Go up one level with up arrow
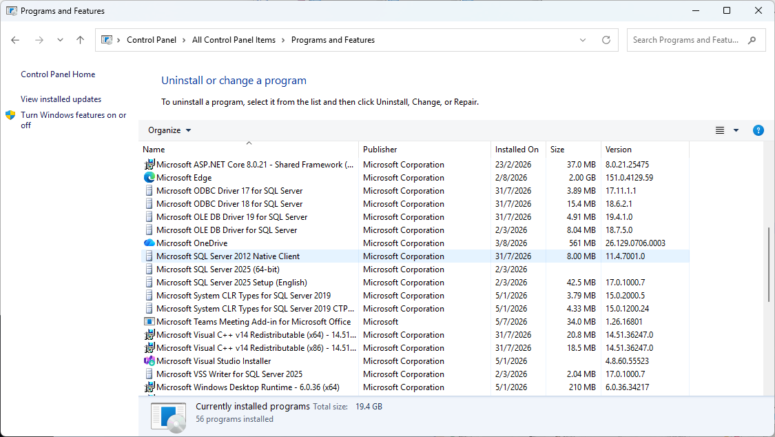 coord(80,40)
